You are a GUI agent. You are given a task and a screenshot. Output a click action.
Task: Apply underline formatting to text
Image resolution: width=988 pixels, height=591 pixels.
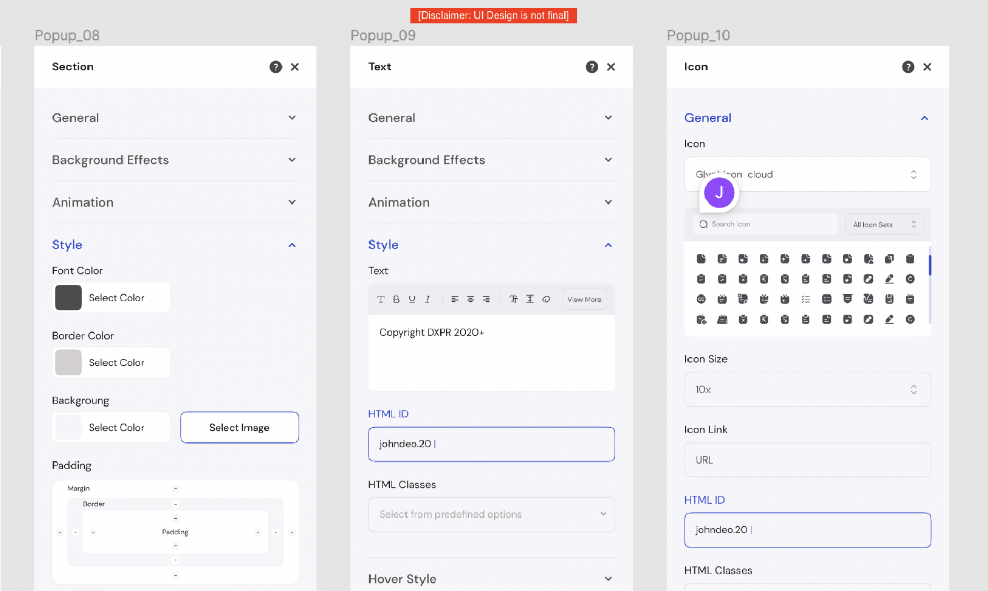[412, 299]
